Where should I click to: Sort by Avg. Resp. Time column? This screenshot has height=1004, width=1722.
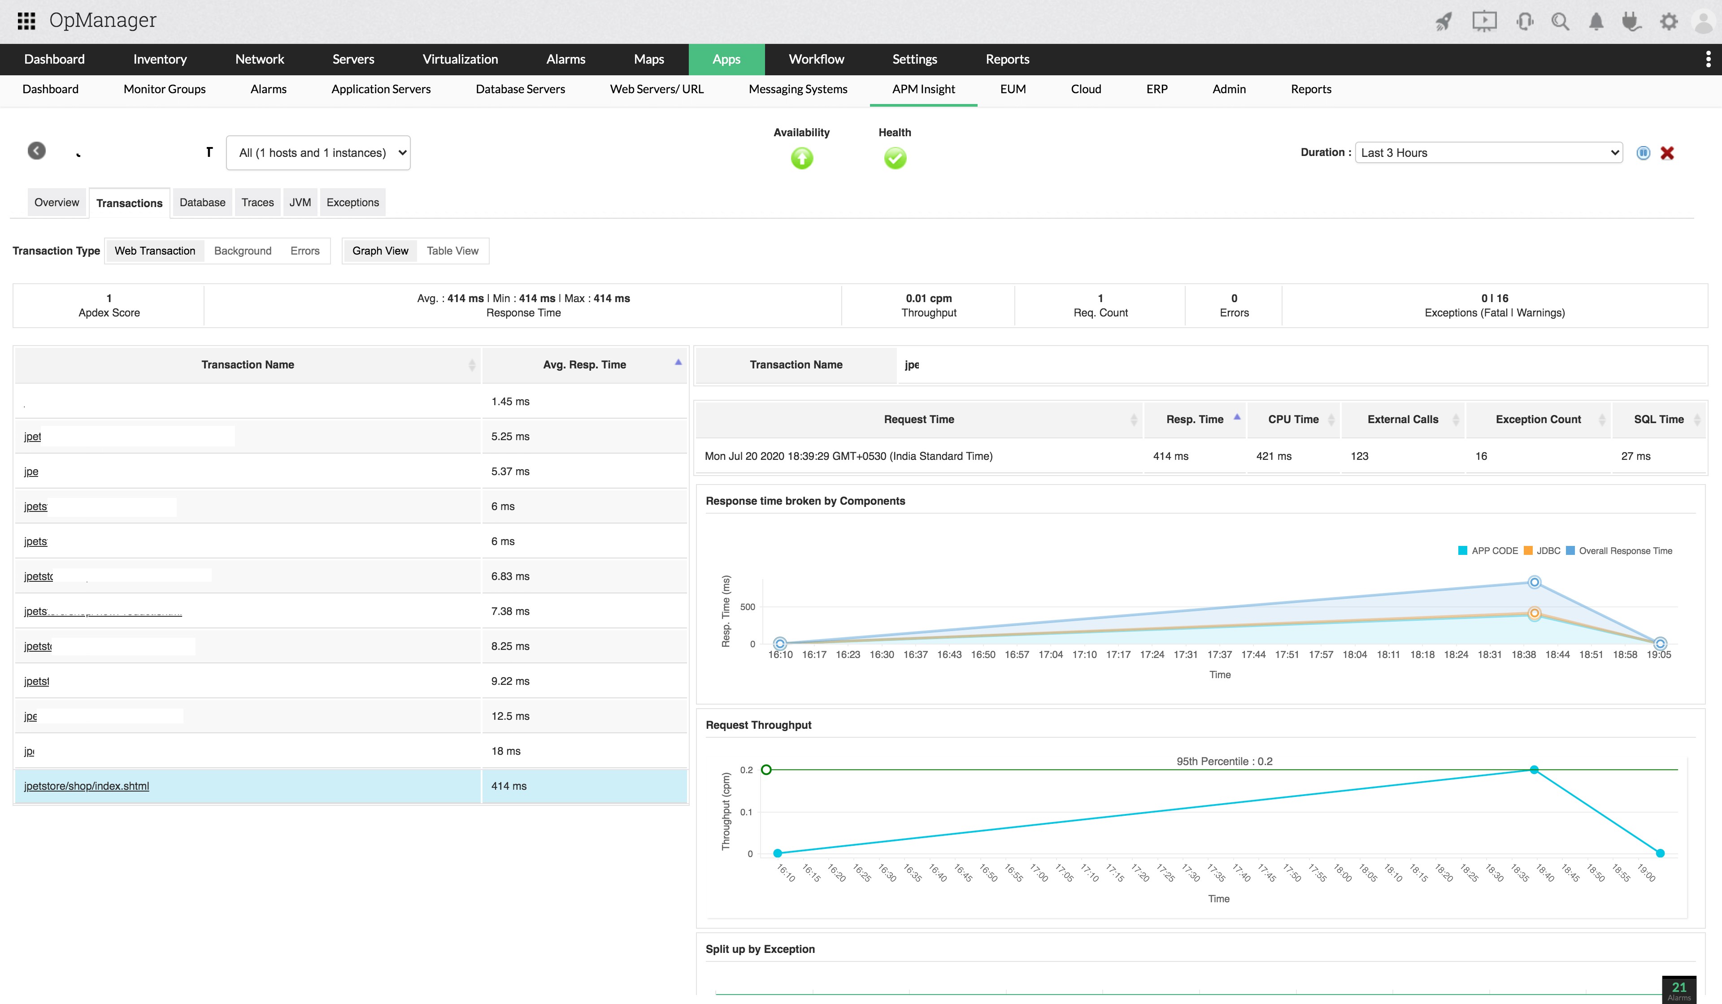pyautogui.click(x=584, y=365)
